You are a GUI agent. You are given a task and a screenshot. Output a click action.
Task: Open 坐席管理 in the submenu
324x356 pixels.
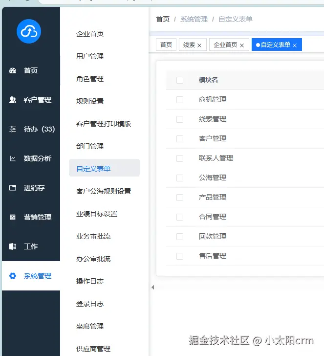90,326
